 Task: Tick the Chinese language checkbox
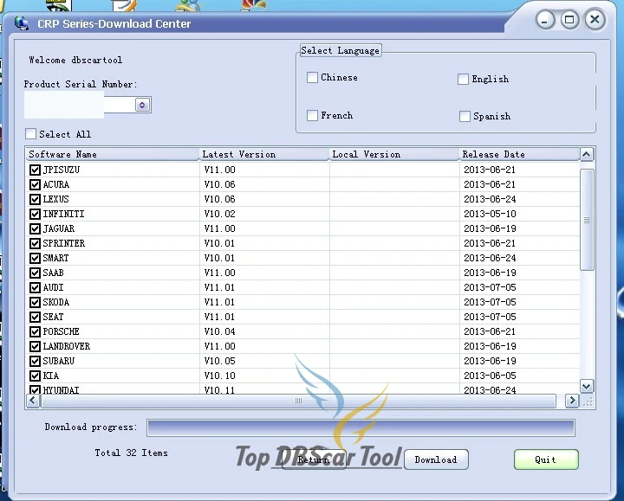coord(312,77)
